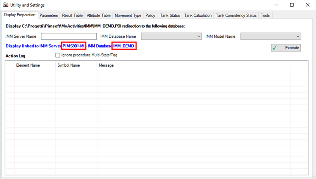Click the Action Log label
Screen dimensions: 316x179
point(15,56)
